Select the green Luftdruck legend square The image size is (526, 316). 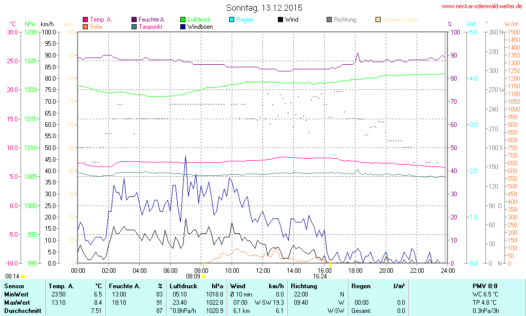pos(183,20)
